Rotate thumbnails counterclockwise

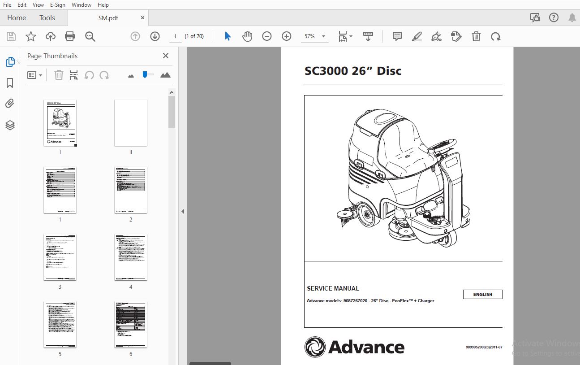pyautogui.click(x=89, y=75)
